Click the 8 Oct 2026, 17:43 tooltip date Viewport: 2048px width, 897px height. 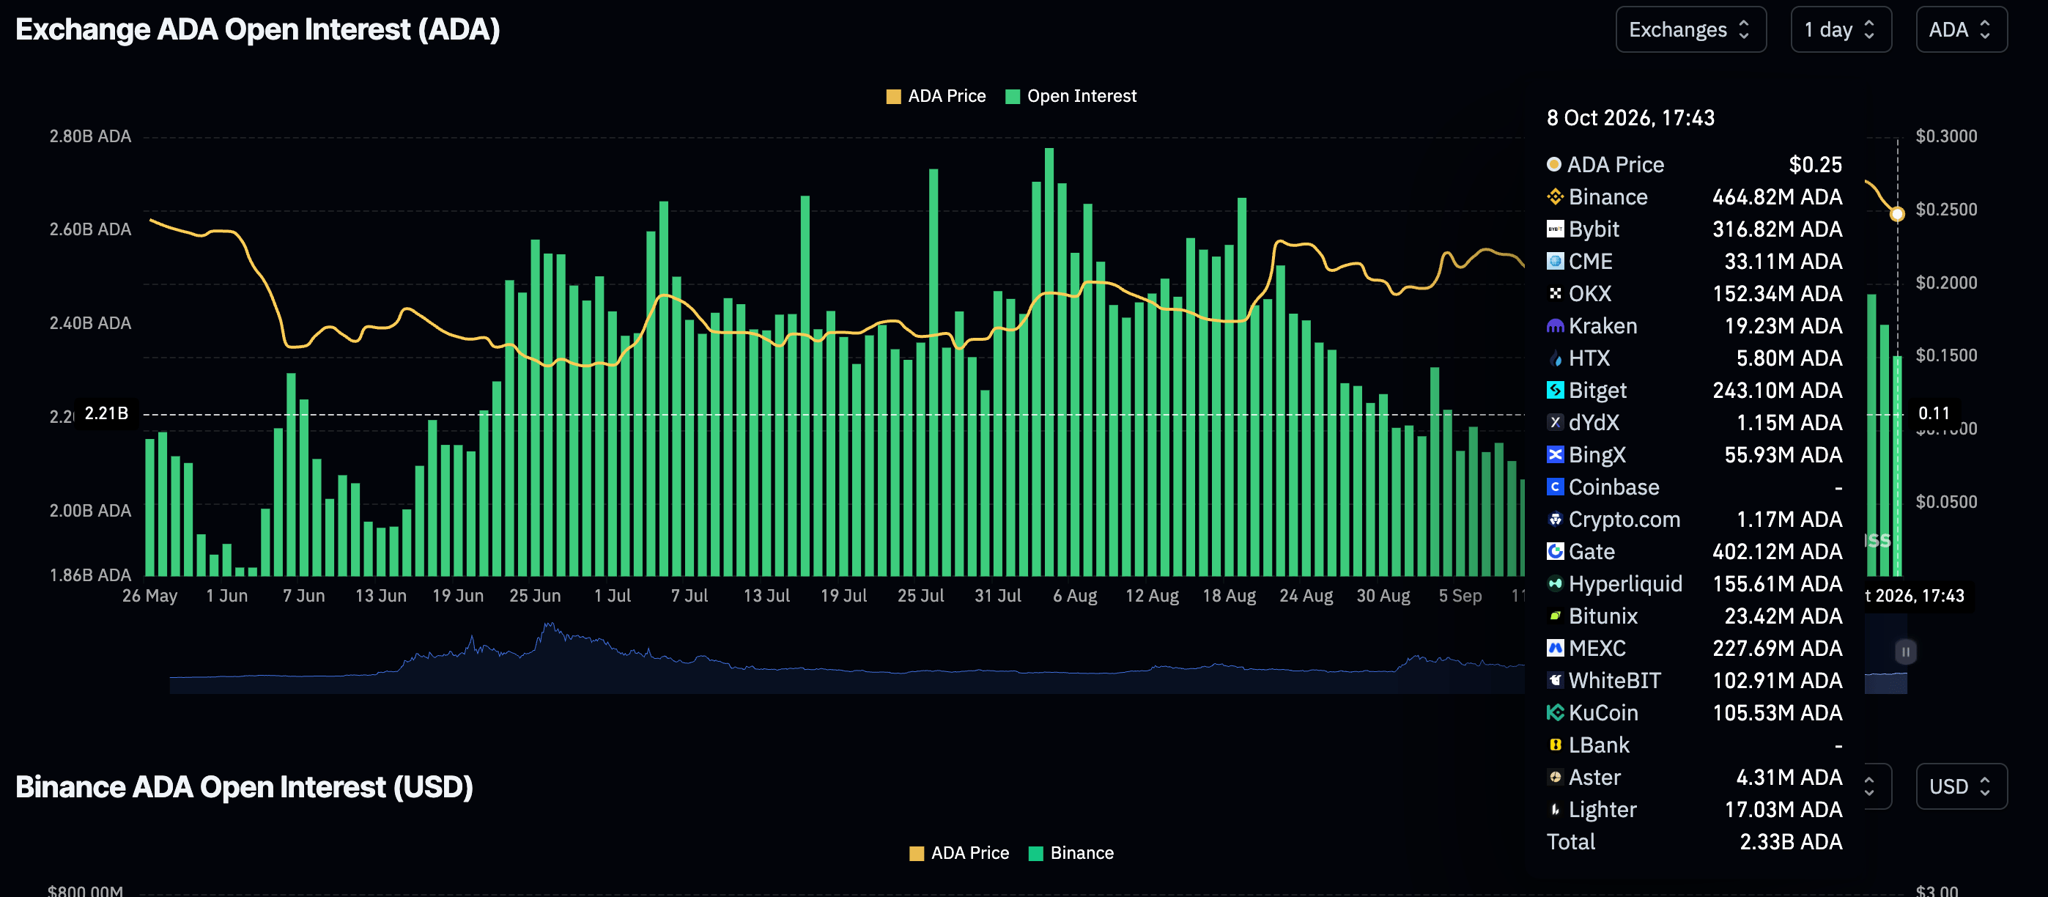(1630, 118)
